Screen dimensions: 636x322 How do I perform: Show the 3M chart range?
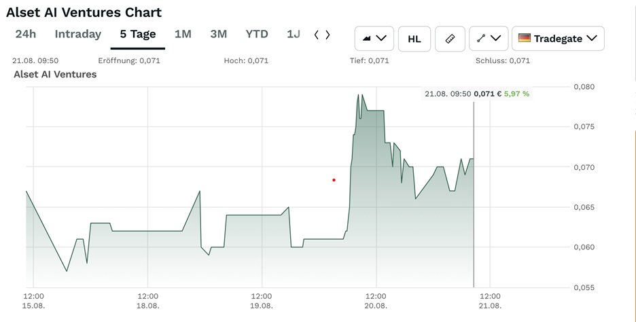tap(218, 34)
